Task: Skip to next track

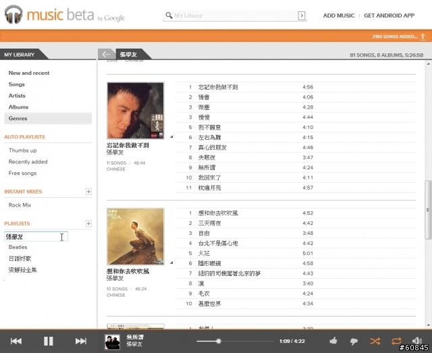Action: pos(81,341)
